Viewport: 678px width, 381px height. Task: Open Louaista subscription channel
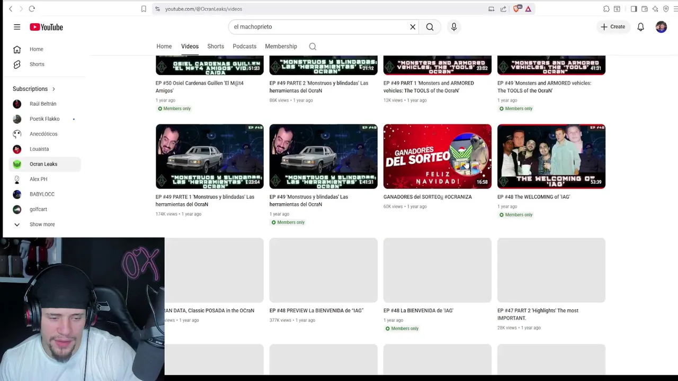(45, 149)
